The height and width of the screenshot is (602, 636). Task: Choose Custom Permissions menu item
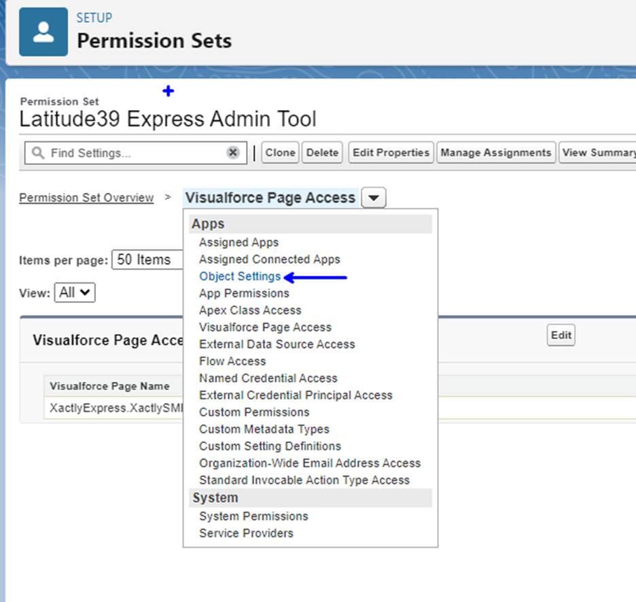254,412
